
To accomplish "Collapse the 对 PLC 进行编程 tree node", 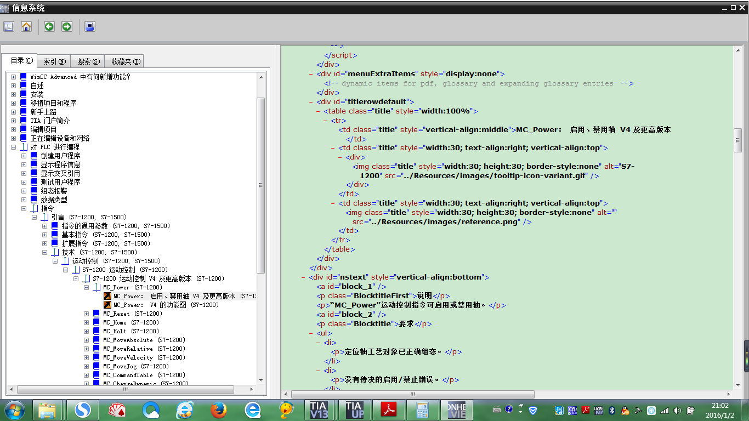I will click(14, 147).
